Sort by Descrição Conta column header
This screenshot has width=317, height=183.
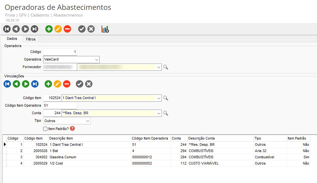click(x=201, y=138)
